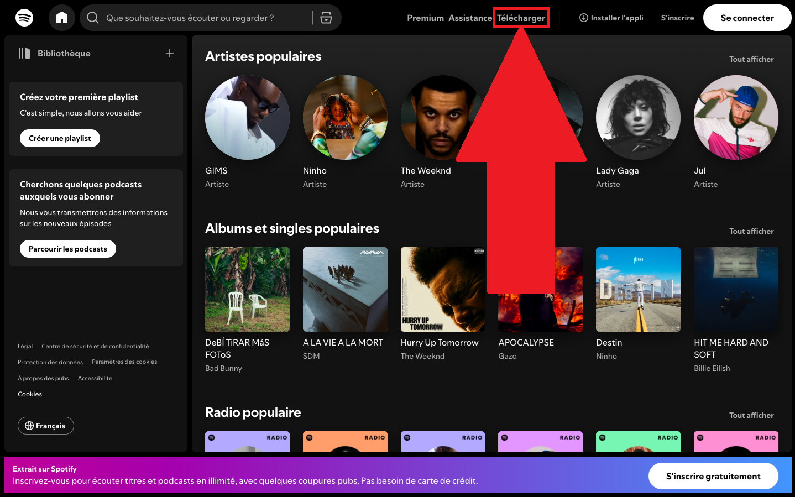Click Créer une playlist button
This screenshot has width=795, height=497.
pyautogui.click(x=60, y=138)
